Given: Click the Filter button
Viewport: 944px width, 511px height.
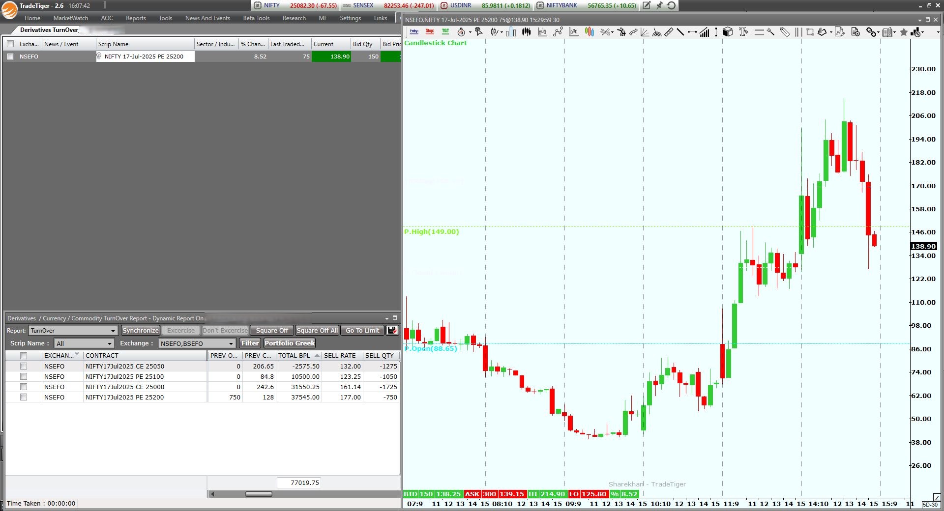Looking at the screenshot, I should 250,343.
